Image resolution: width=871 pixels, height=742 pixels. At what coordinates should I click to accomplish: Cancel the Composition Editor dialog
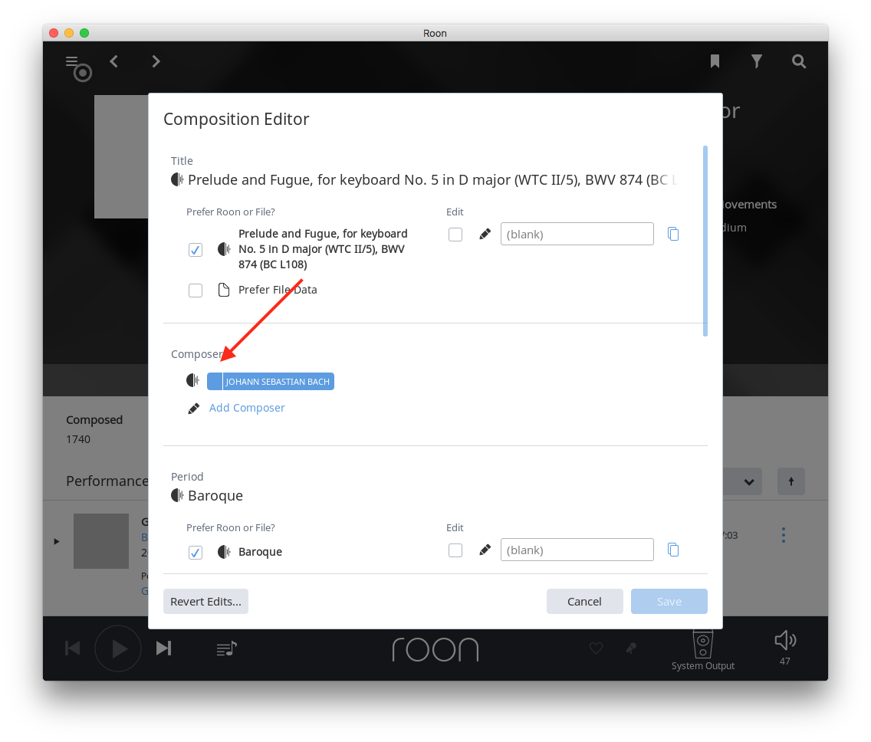(584, 602)
